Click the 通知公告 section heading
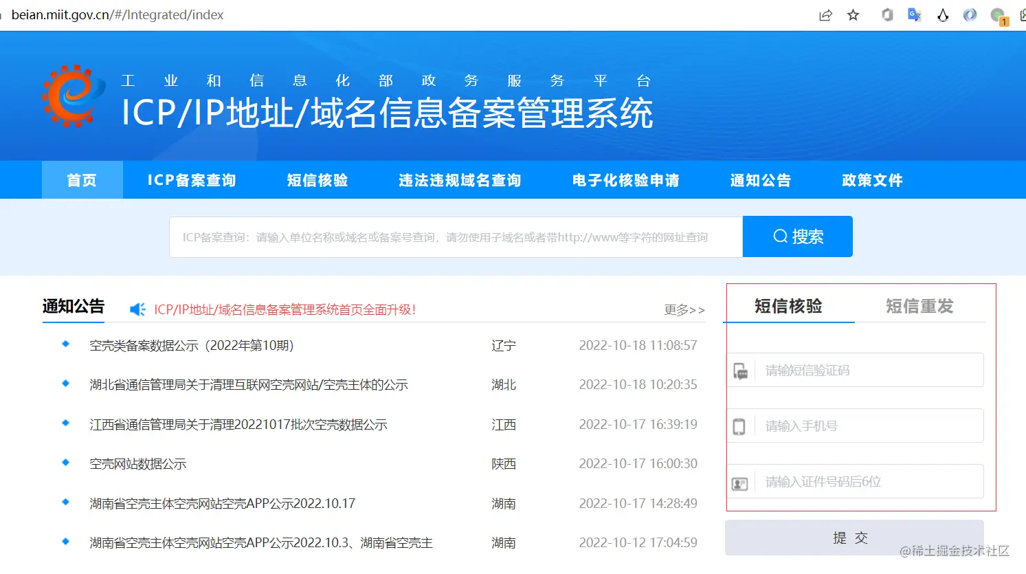This screenshot has width=1026, height=574. (74, 306)
